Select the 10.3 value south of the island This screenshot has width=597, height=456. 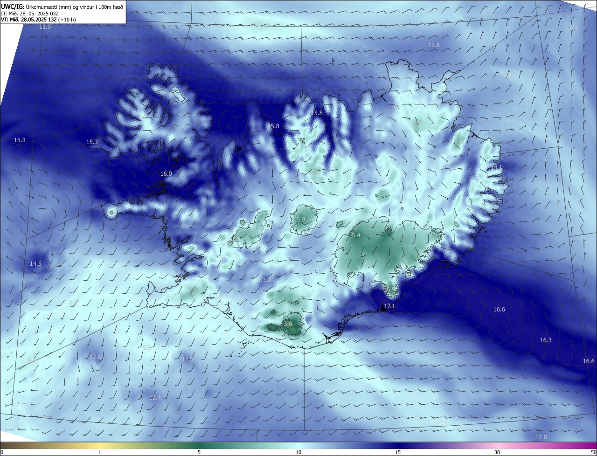tap(442, 423)
